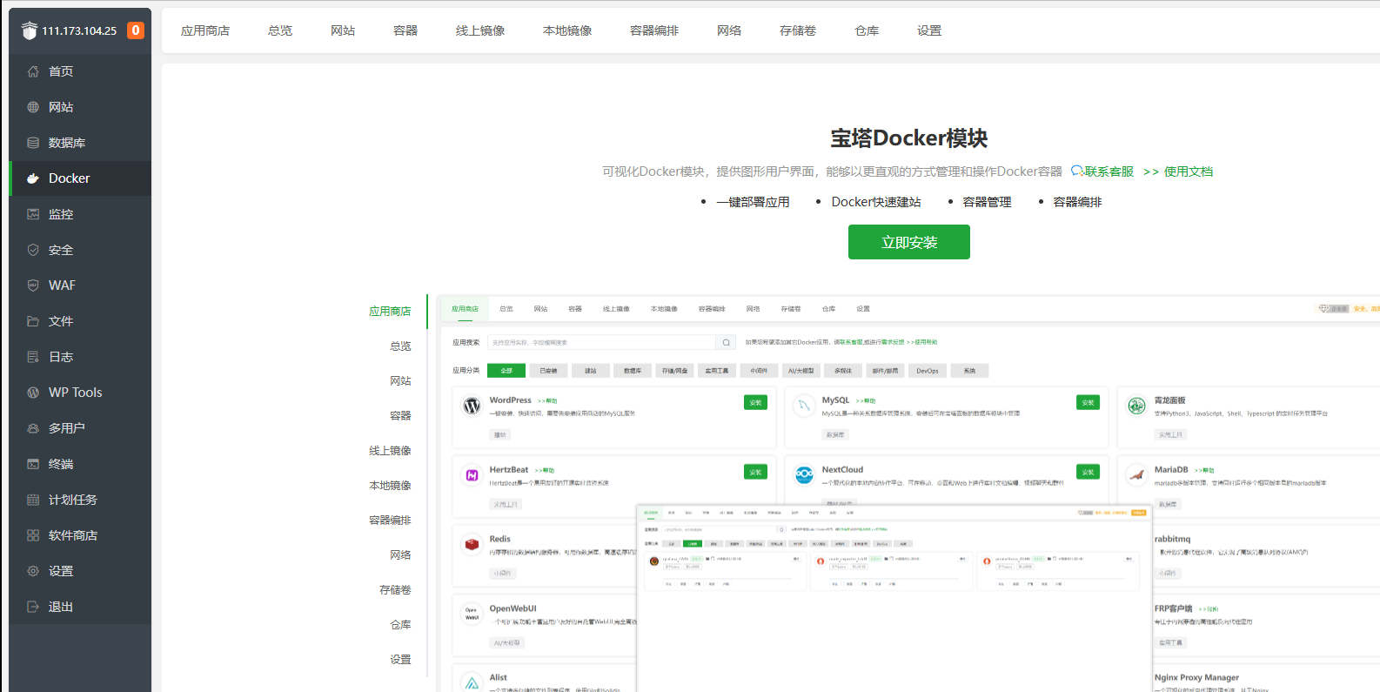The height and width of the screenshot is (692, 1380).
Task: Open 首页 in the sidebar
Action: click(61, 71)
